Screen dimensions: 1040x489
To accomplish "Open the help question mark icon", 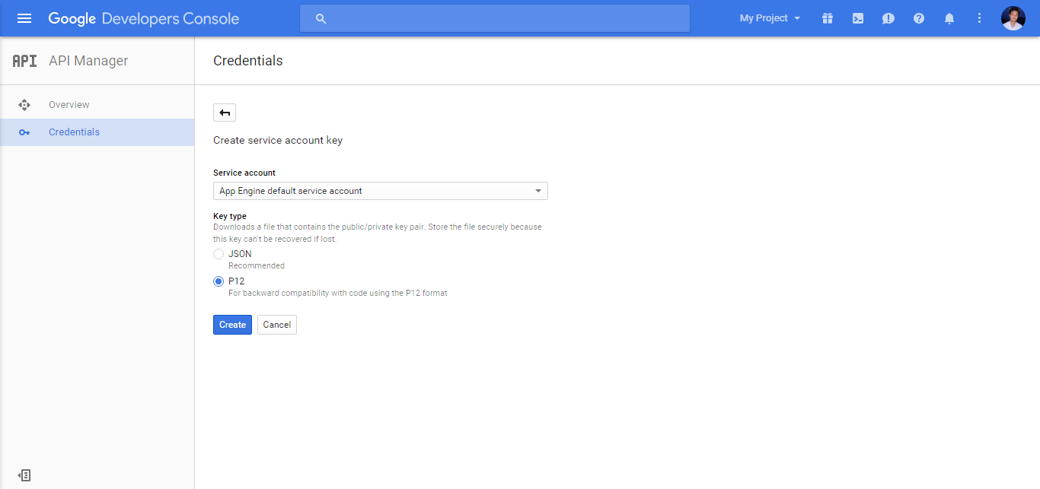I will coord(919,18).
